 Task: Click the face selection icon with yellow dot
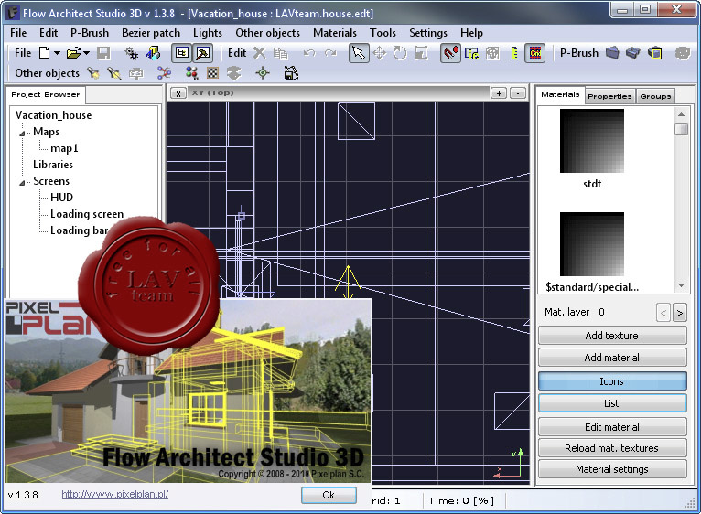471,54
